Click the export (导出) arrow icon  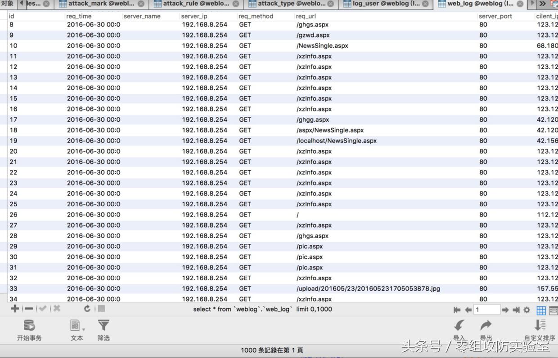(x=486, y=326)
